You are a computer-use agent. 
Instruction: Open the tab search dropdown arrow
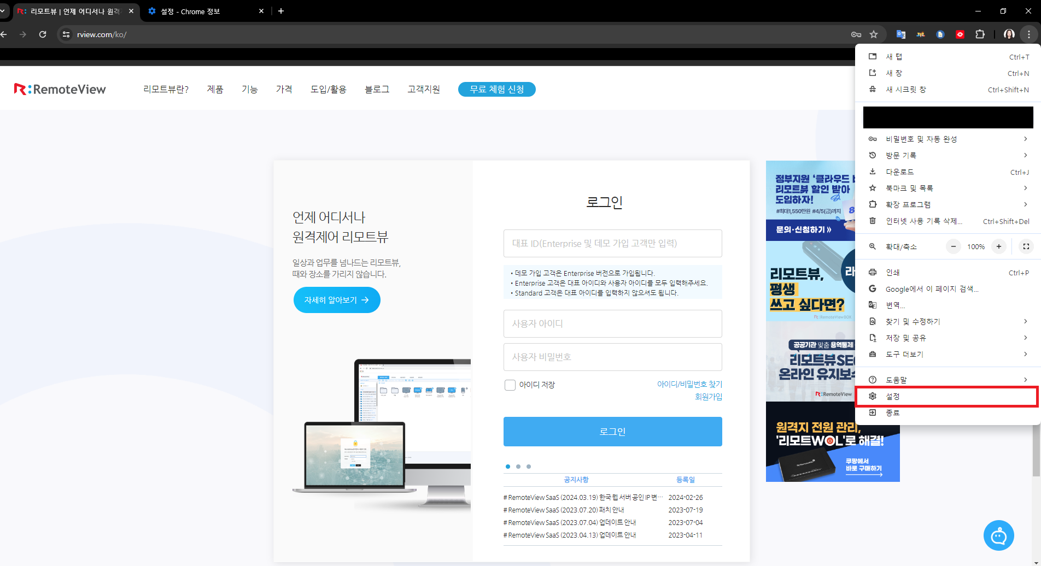coord(3,11)
